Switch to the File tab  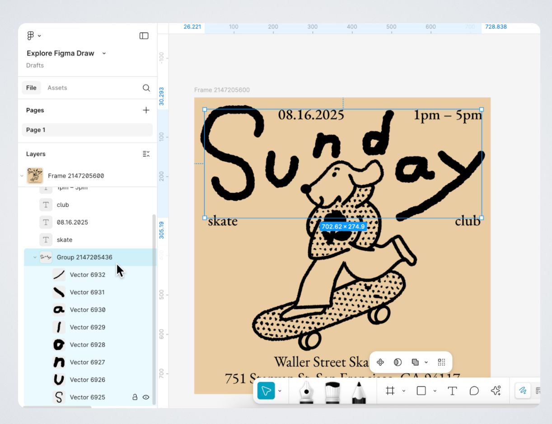(31, 88)
